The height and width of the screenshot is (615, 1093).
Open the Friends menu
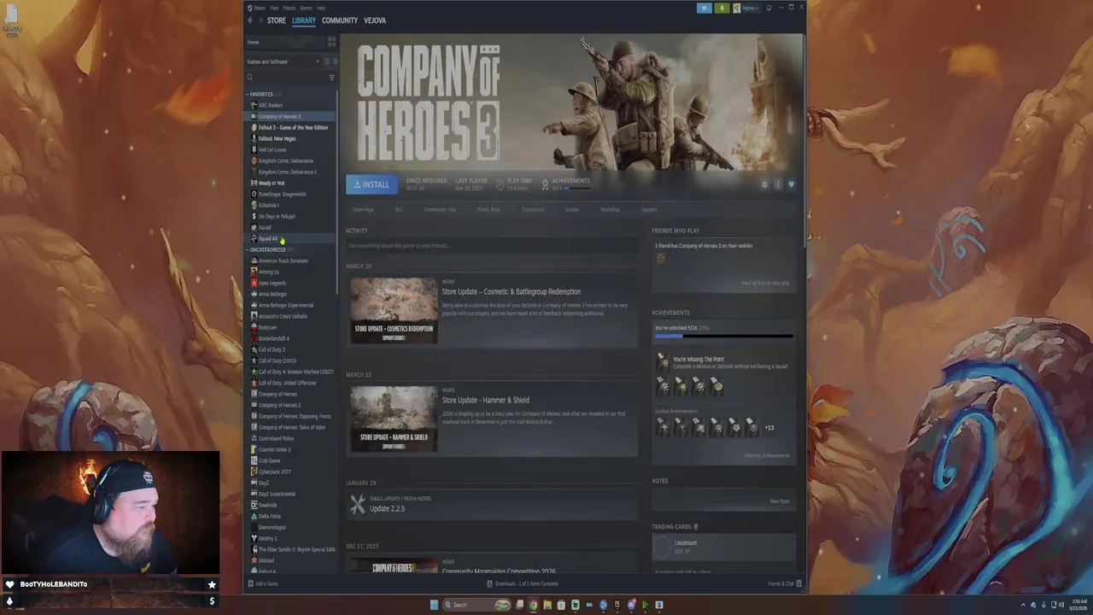point(289,8)
